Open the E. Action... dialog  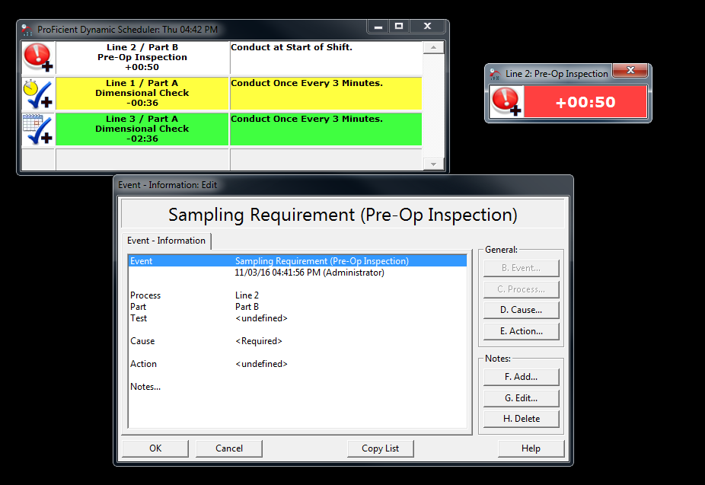[521, 331]
